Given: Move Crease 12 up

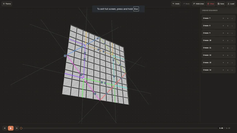Looking at the screenshot, I should 223,55.
